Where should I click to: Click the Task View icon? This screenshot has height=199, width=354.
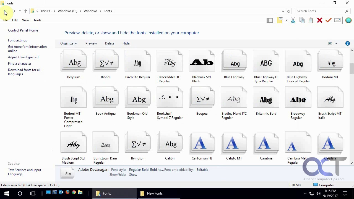tap(33, 193)
